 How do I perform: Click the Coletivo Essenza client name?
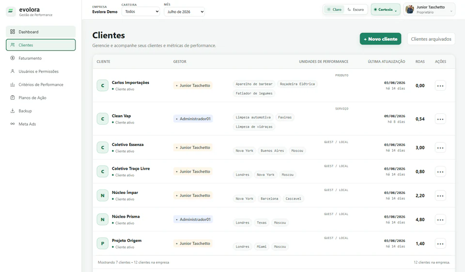tap(127, 144)
